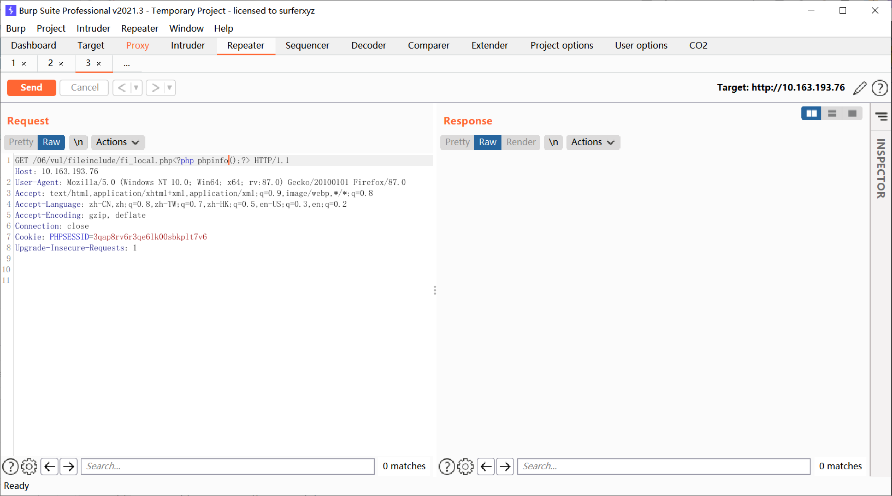Viewport: 892px width, 496px height.
Task: Switch to CO2 extension tab
Action: pos(698,46)
